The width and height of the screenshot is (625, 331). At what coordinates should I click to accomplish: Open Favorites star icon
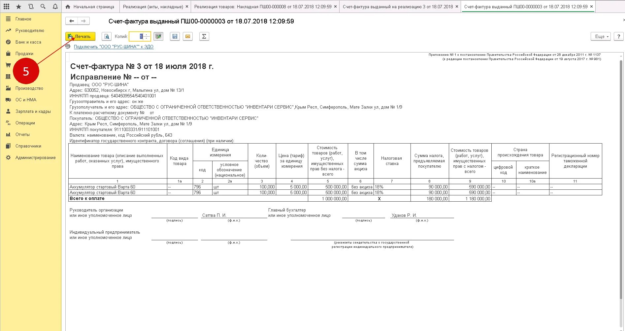[x=18, y=7]
